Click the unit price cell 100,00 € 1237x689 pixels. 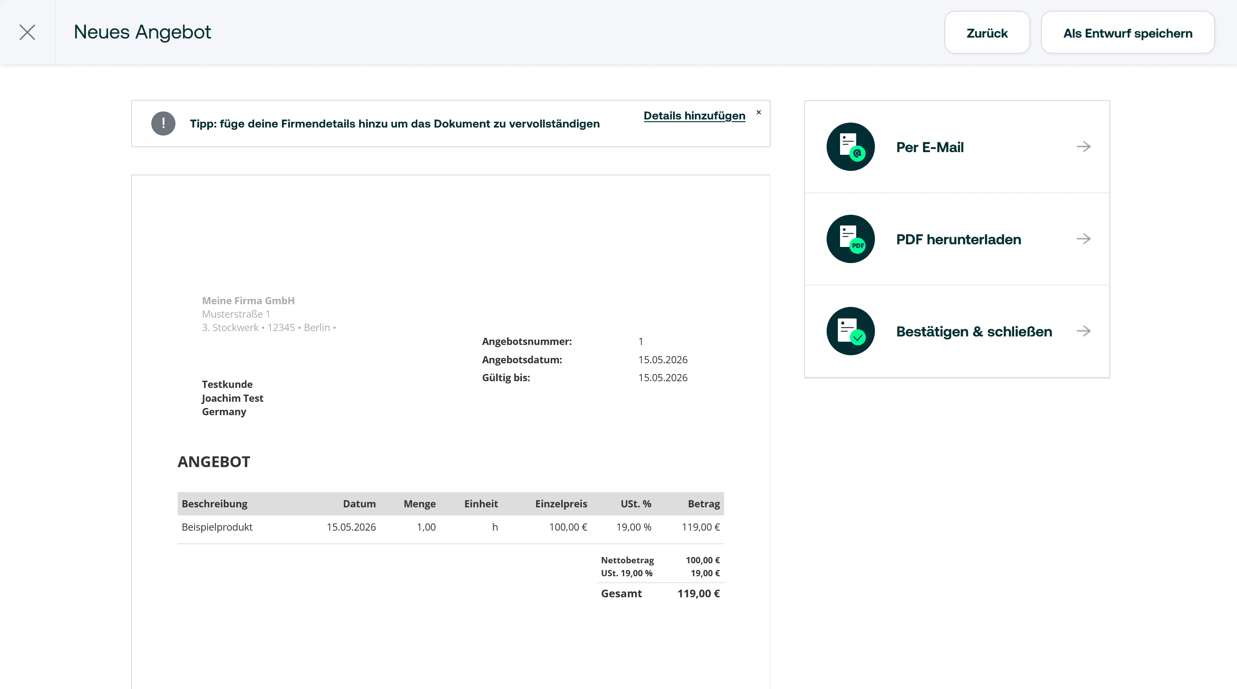click(x=568, y=527)
